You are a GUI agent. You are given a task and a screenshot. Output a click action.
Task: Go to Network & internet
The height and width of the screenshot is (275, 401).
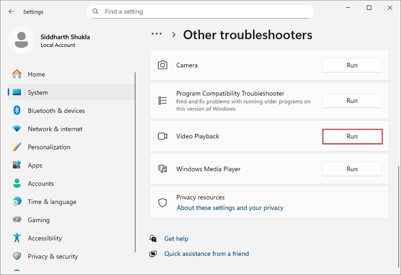tap(71, 129)
